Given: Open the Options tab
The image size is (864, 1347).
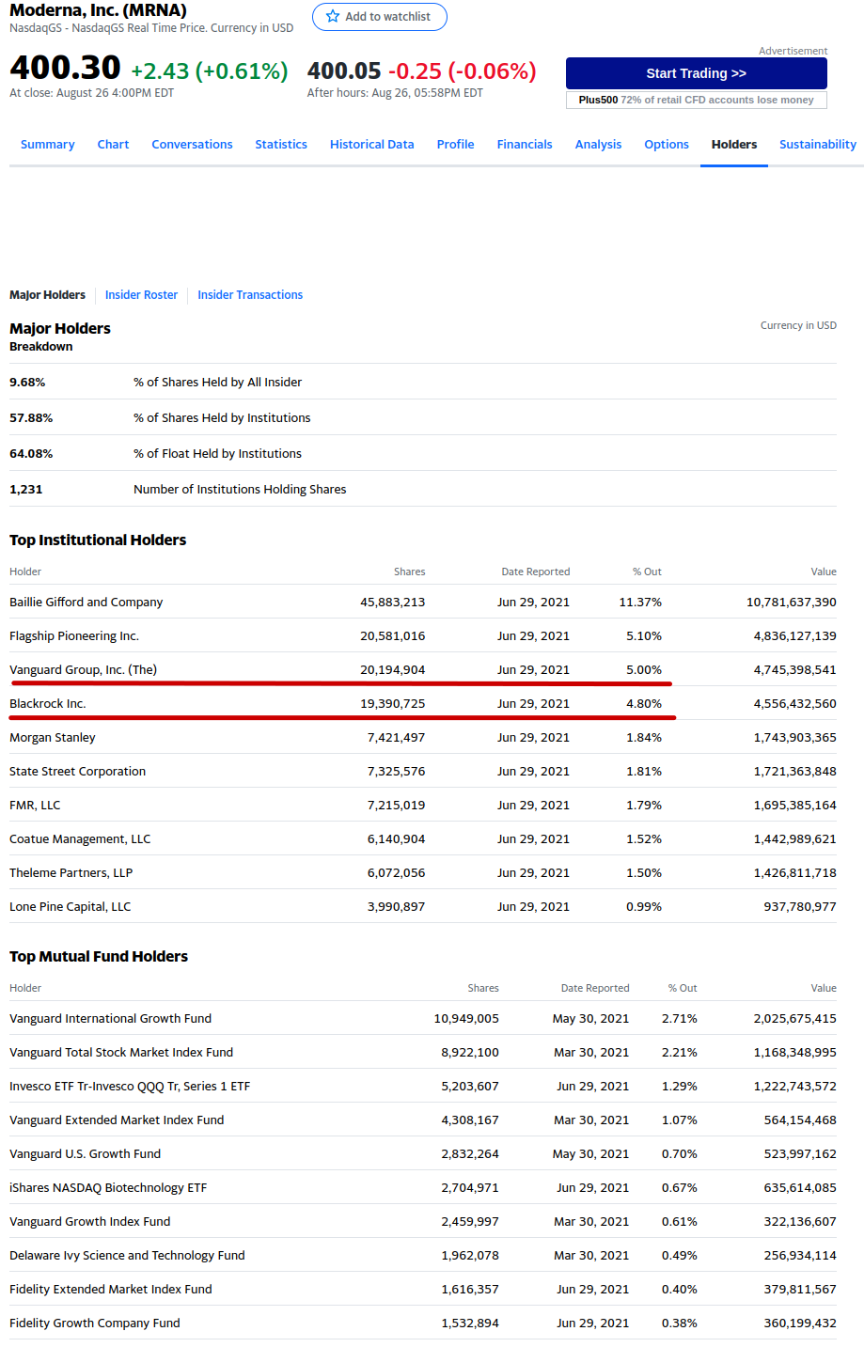Looking at the screenshot, I should coord(666,145).
